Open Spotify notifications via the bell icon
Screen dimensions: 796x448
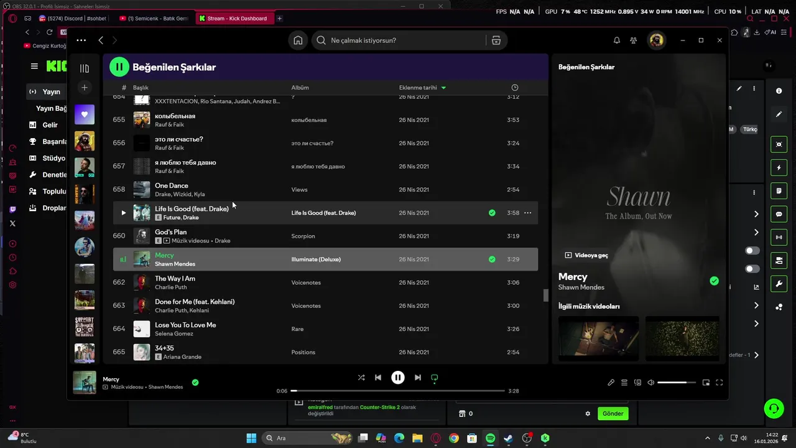tap(617, 40)
